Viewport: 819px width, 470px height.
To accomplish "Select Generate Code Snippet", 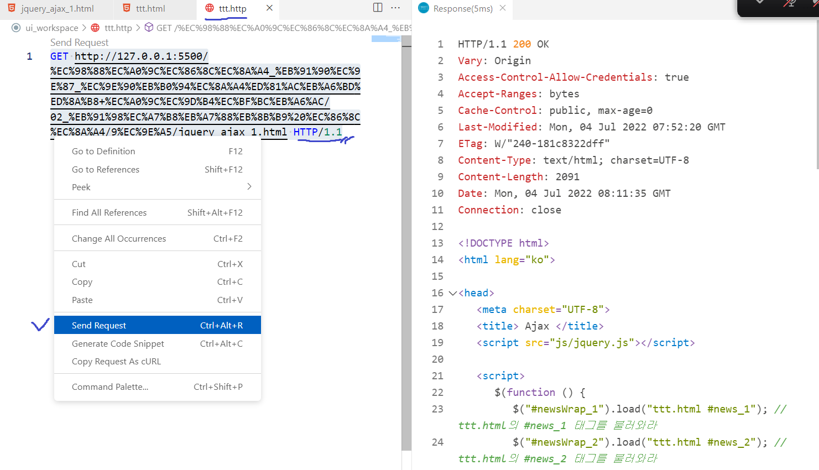I will point(158,343).
